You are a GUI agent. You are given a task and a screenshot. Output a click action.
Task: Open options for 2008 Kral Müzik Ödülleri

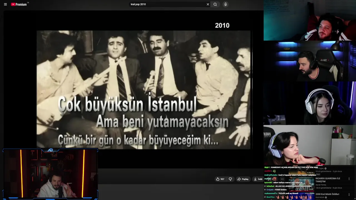[x=349, y=194]
